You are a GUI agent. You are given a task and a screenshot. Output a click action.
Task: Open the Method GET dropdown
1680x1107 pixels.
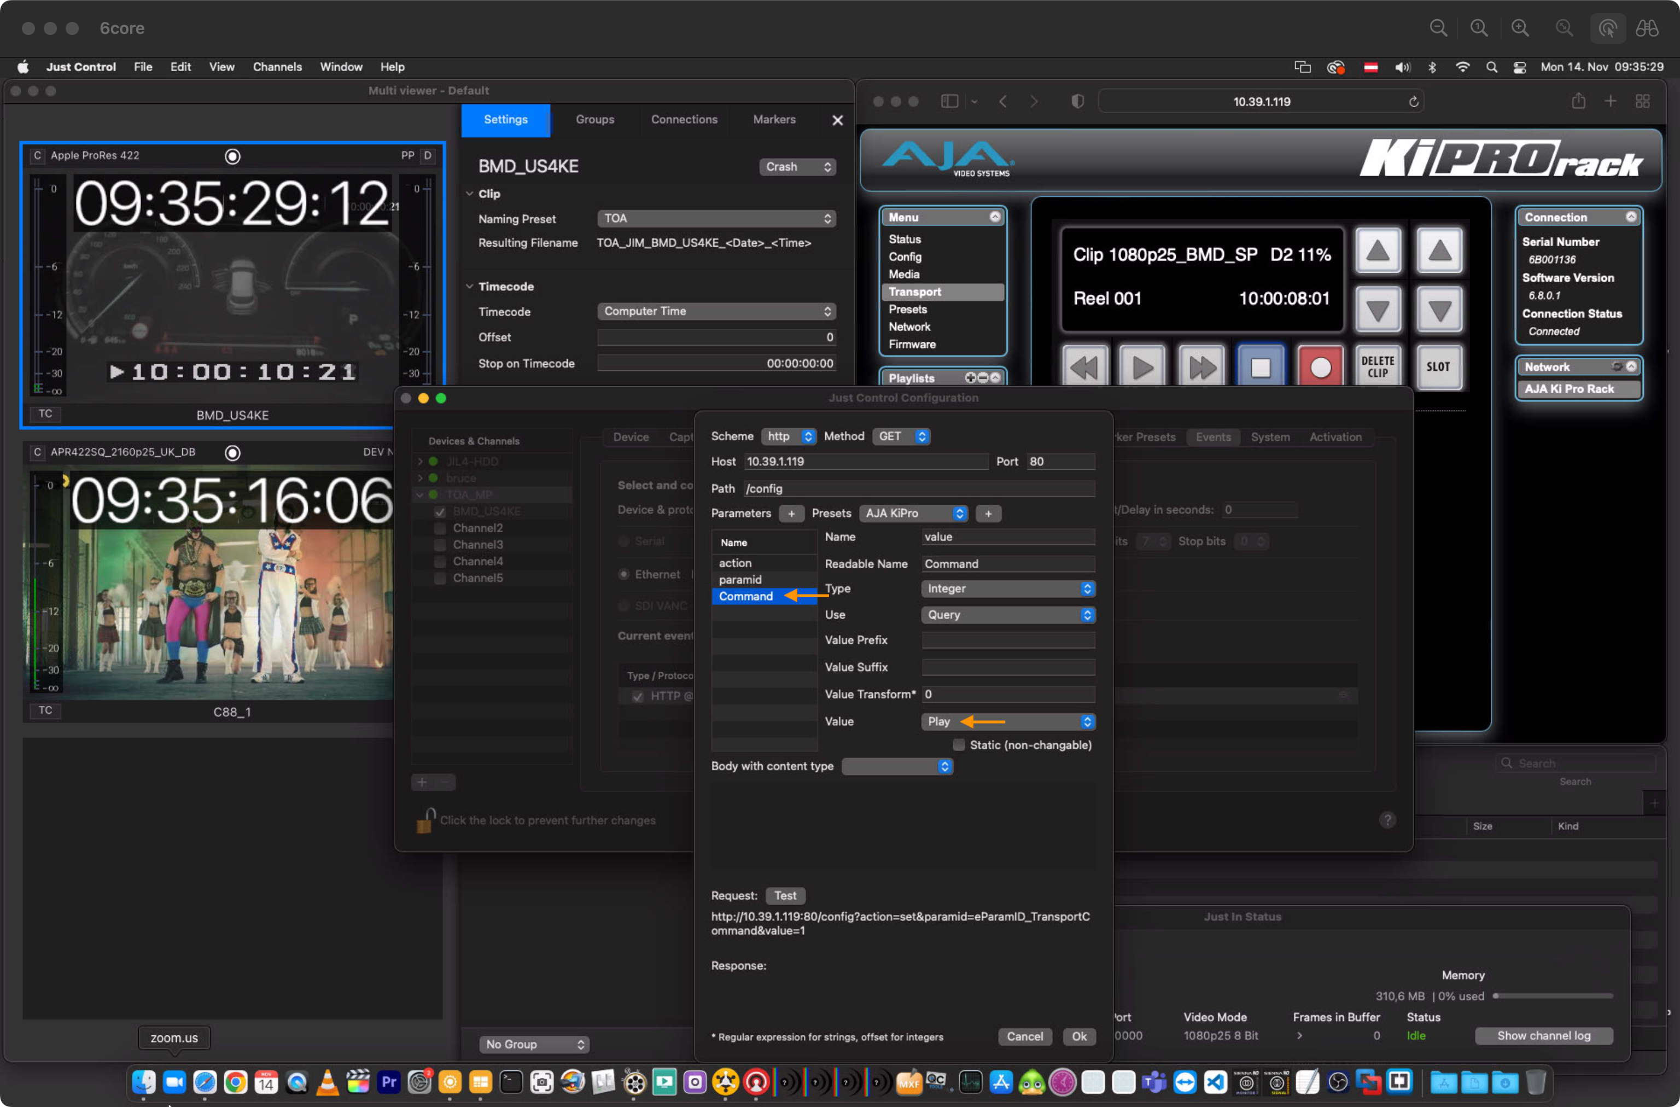(x=901, y=436)
